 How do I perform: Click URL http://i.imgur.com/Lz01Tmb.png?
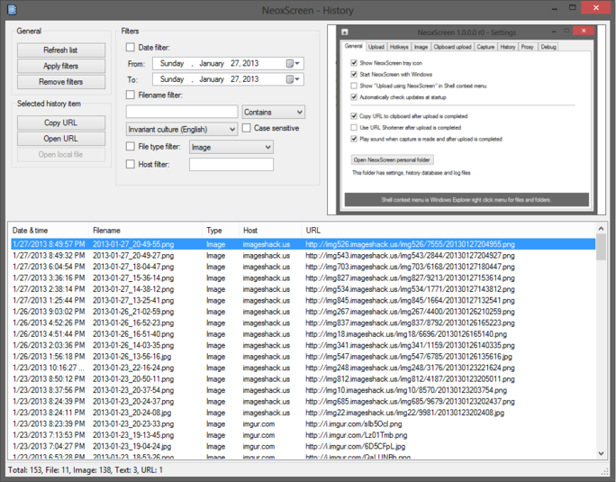(357, 435)
